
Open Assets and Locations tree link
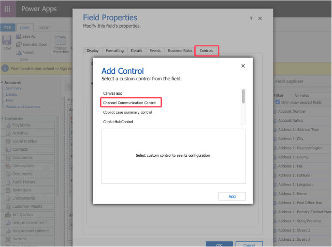[23, 106]
